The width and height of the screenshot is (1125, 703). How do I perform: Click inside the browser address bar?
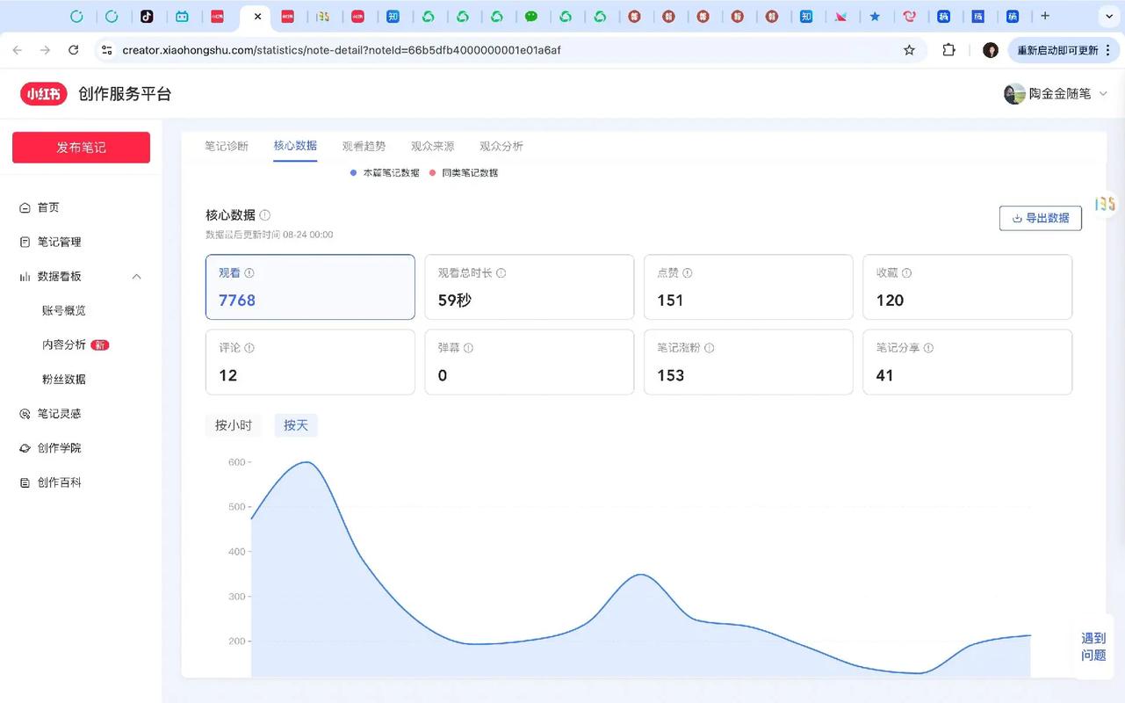pyautogui.click(x=351, y=50)
